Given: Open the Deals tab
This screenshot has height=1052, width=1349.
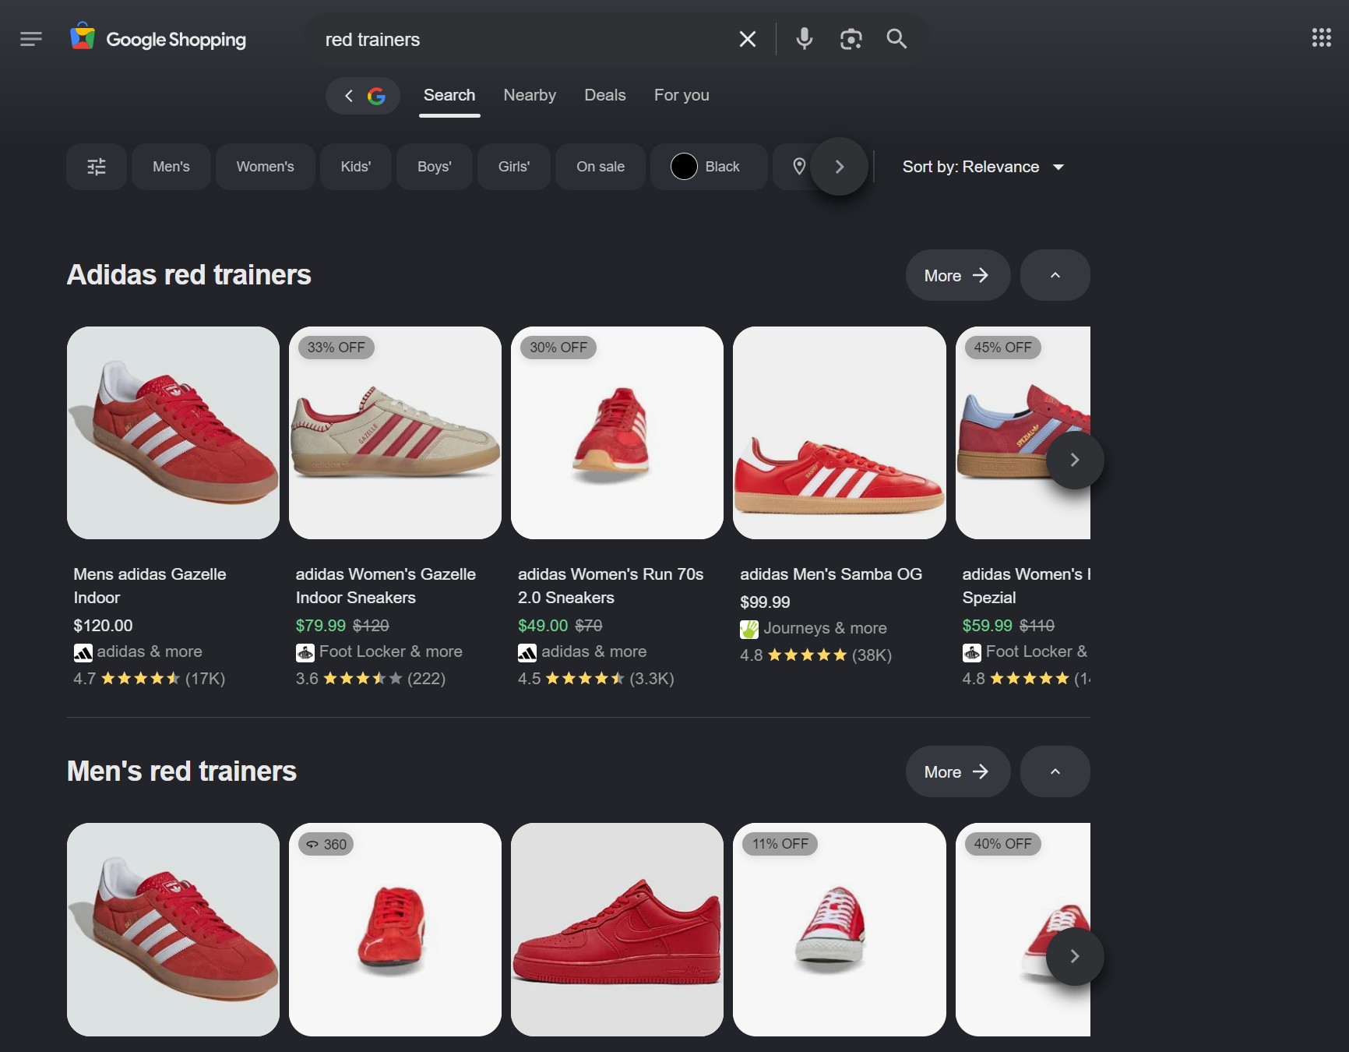Looking at the screenshot, I should coord(605,95).
